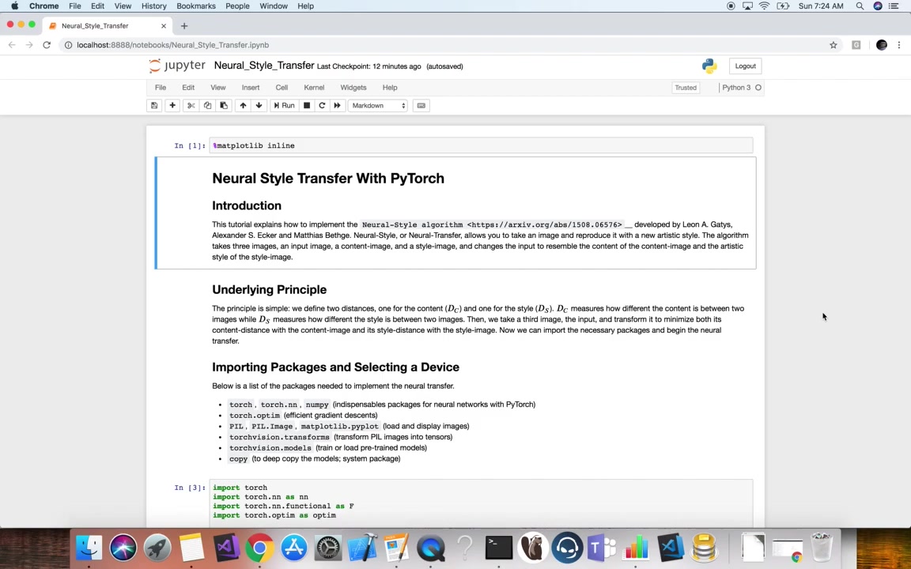Toggle the Trusted notebook indicator
911x569 pixels.
pyautogui.click(x=685, y=88)
